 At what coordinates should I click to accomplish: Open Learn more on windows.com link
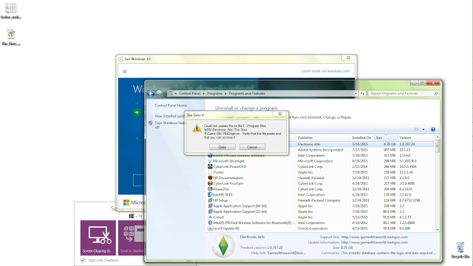tap(326, 71)
